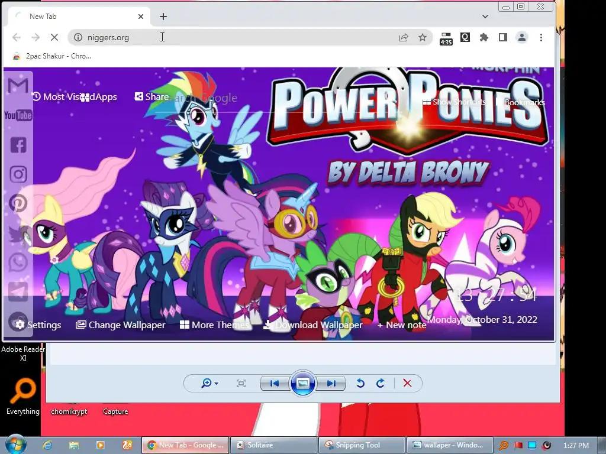Go to next image in Photo Viewer
This screenshot has width=606, height=454.
click(331, 383)
